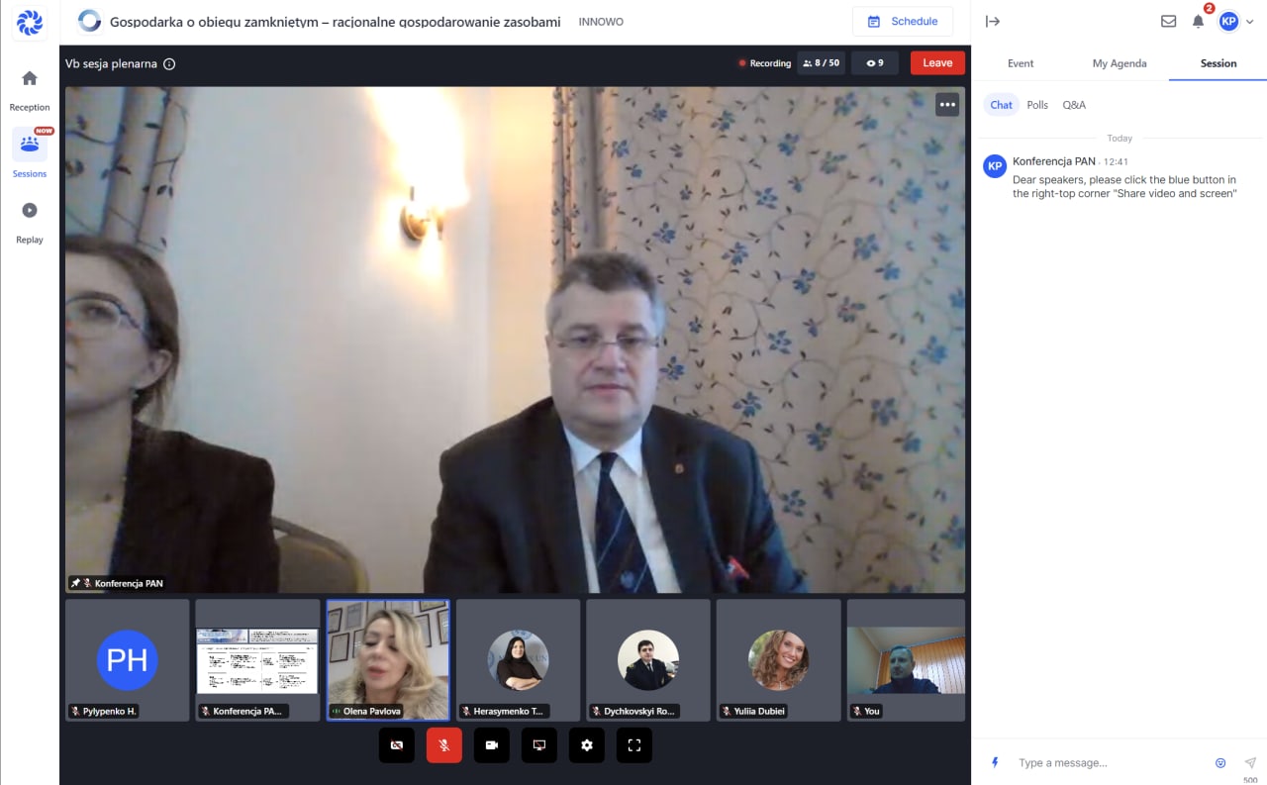1267x785 pixels.
Task: Open the notifications bell
Action: pyautogui.click(x=1198, y=21)
